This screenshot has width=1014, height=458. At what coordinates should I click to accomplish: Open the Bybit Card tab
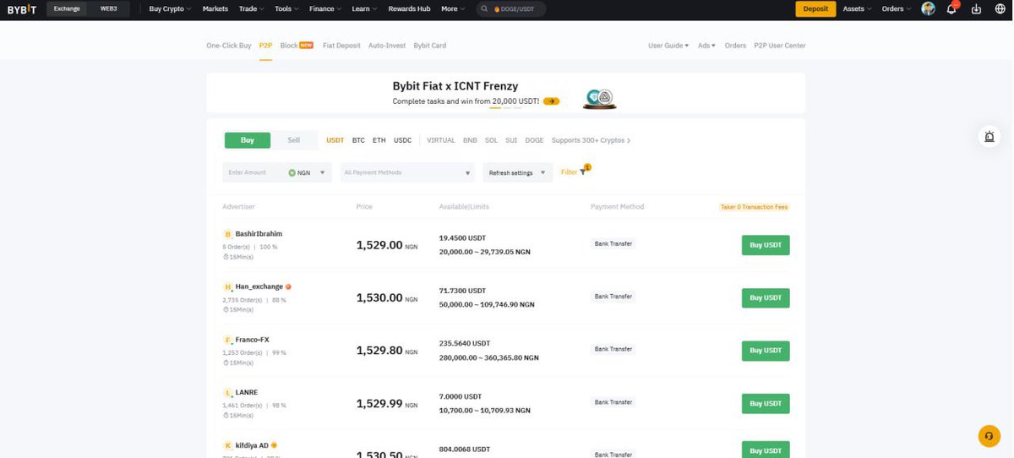429,46
